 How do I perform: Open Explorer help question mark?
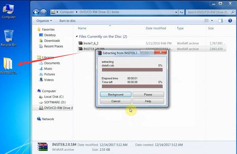(230, 20)
